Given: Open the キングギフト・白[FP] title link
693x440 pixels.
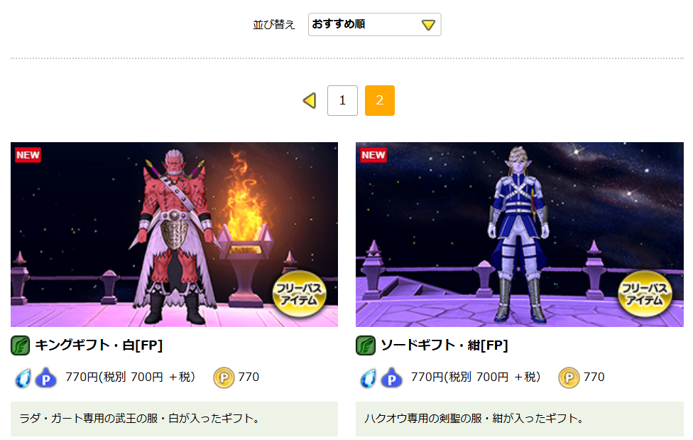Looking at the screenshot, I should [x=99, y=345].
